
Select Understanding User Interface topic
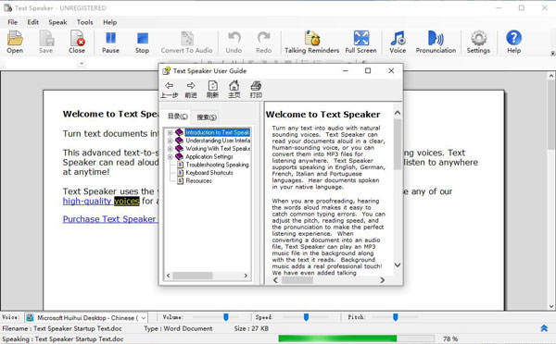(x=218, y=141)
